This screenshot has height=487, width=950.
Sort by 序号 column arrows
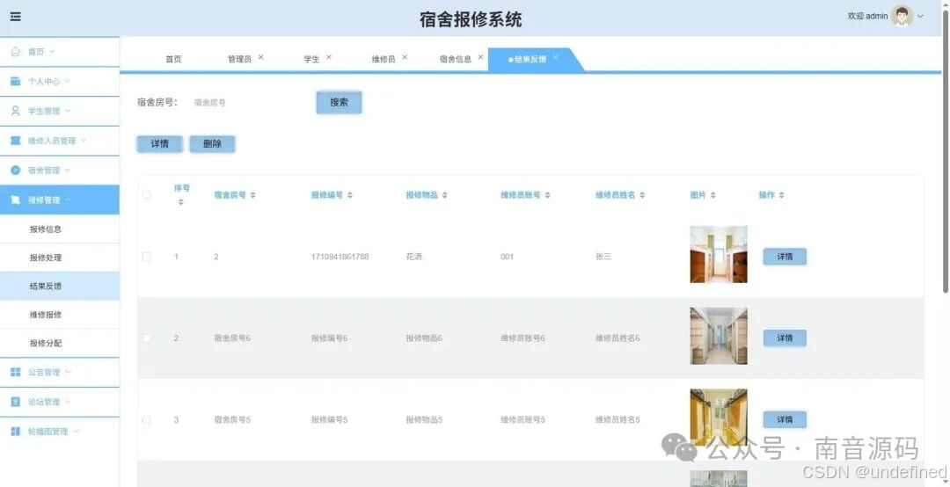pos(180,201)
